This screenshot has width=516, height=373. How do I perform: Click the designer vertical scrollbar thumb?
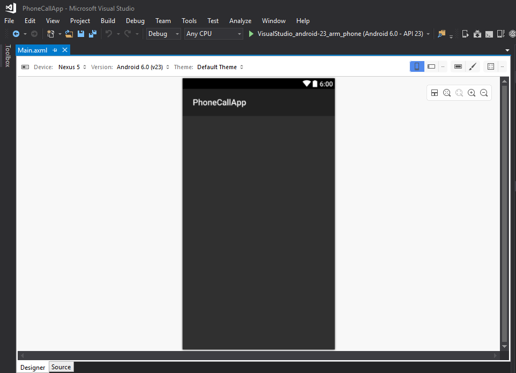(x=505, y=214)
